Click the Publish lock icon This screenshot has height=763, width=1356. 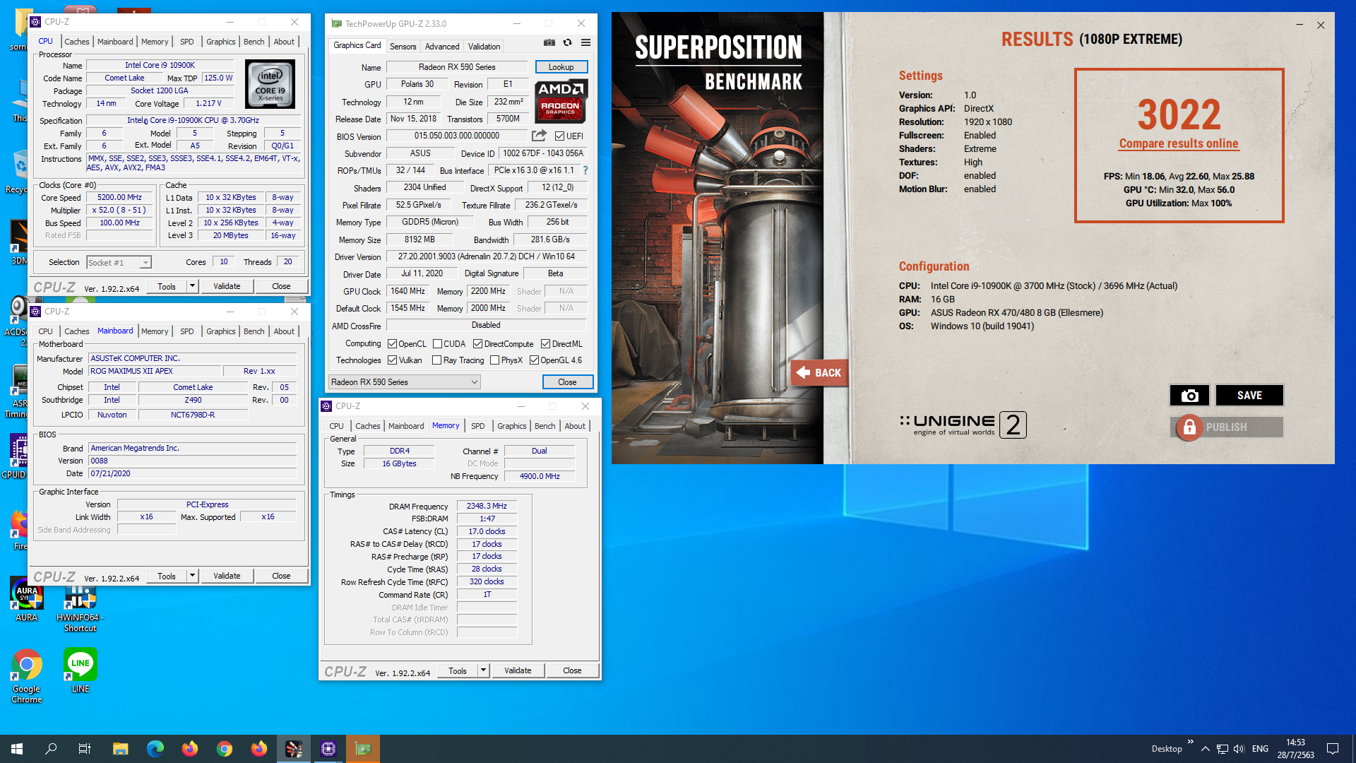1189,427
